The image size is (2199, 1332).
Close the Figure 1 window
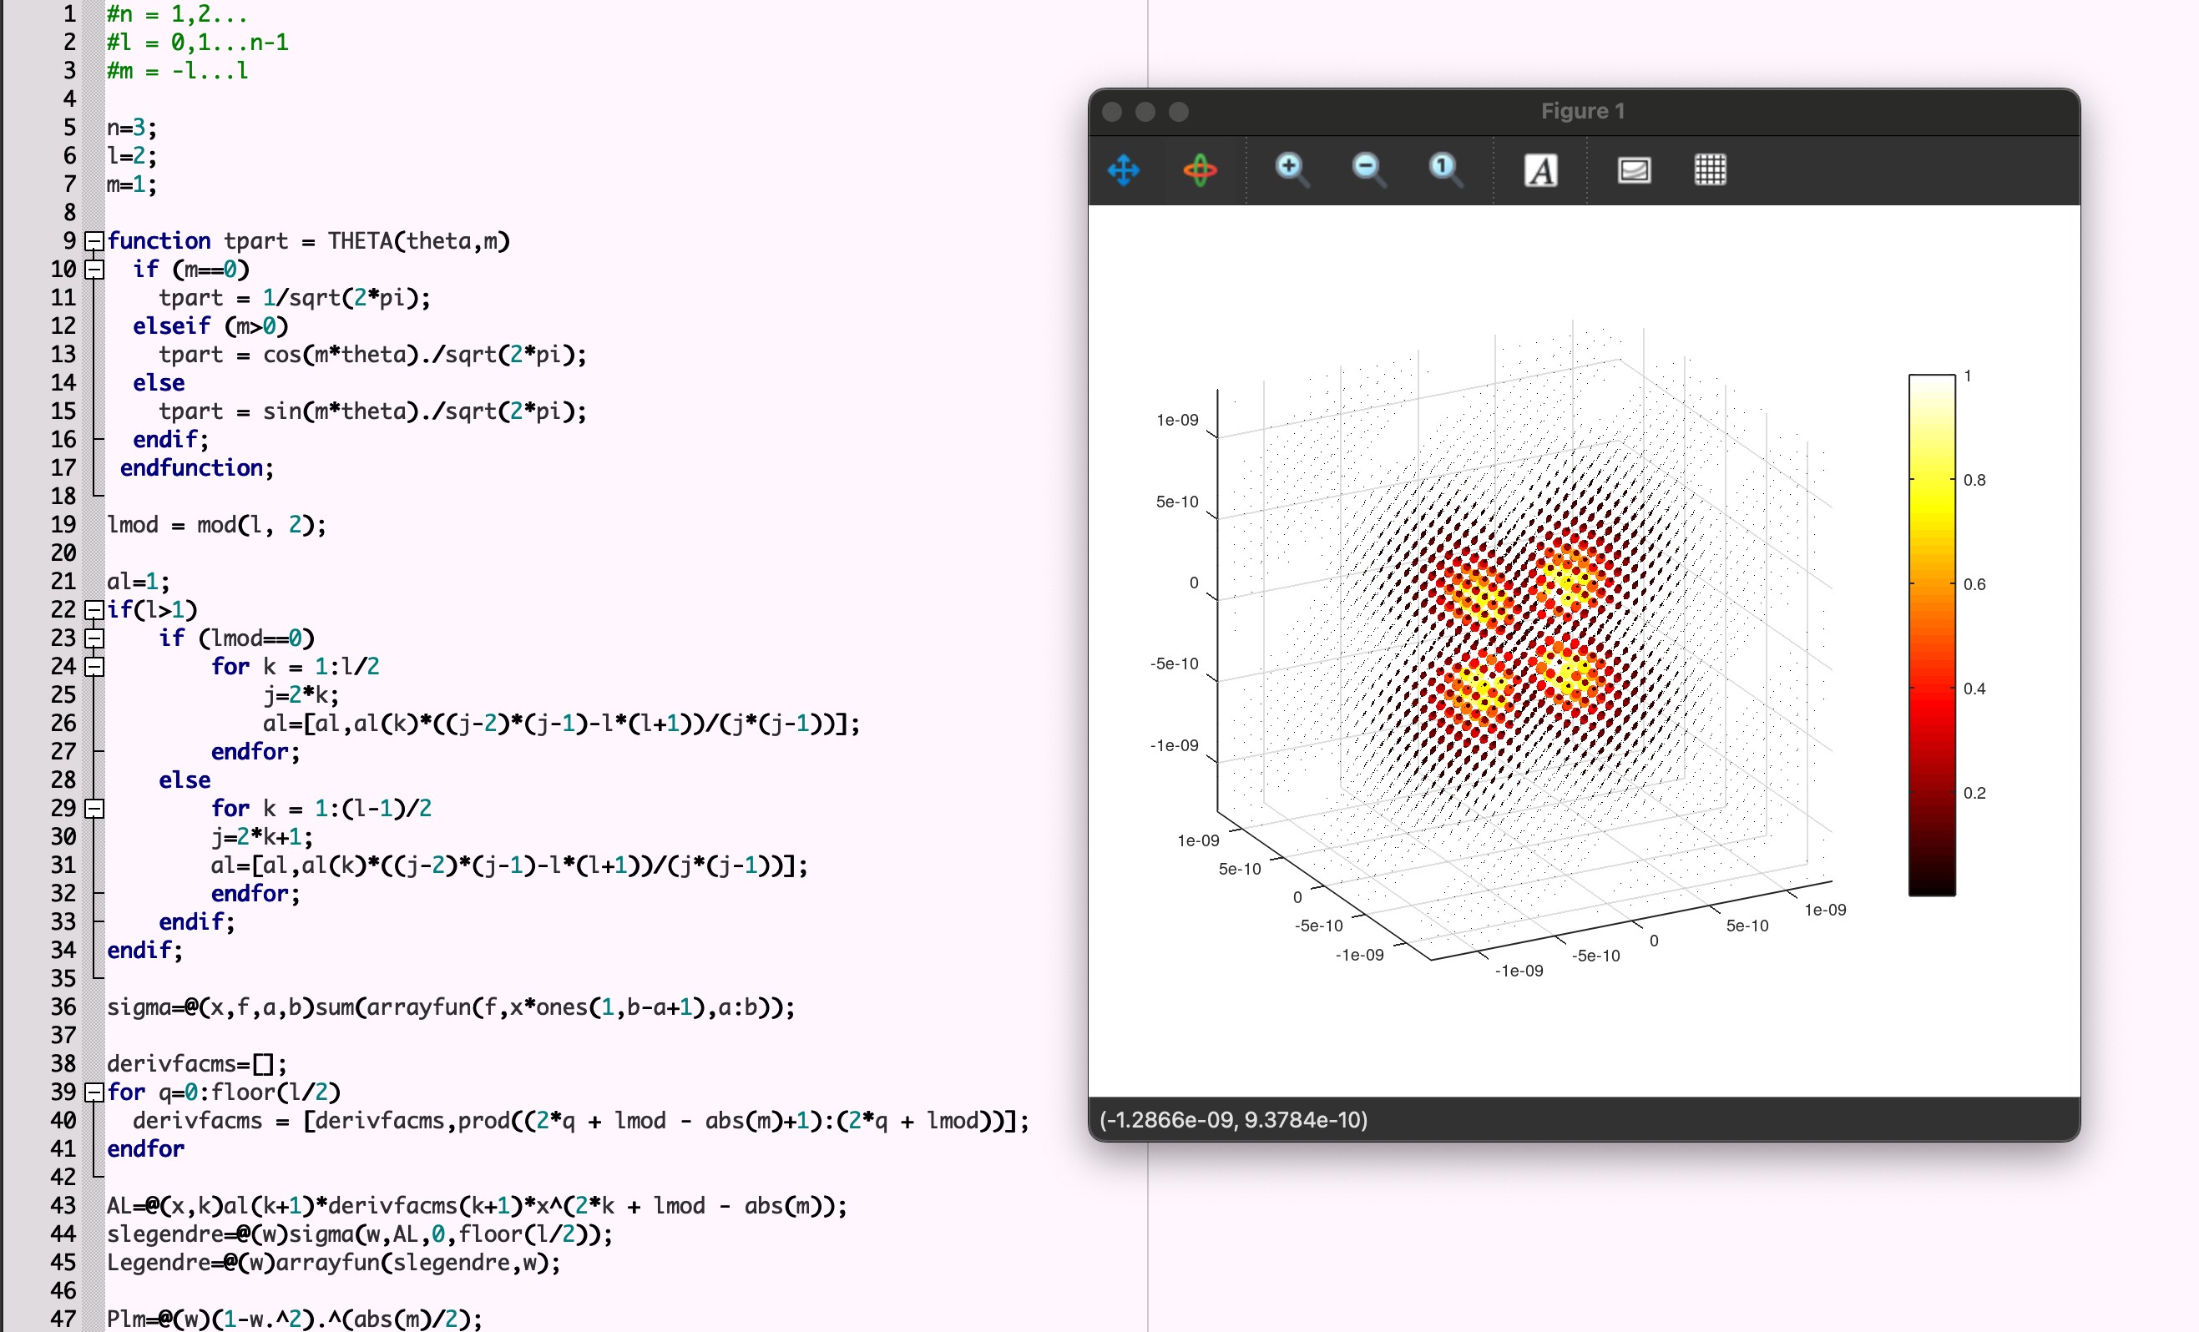[1112, 112]
